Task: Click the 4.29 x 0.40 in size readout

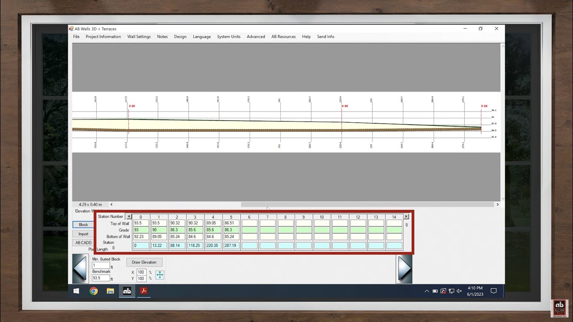Action: 90,204
